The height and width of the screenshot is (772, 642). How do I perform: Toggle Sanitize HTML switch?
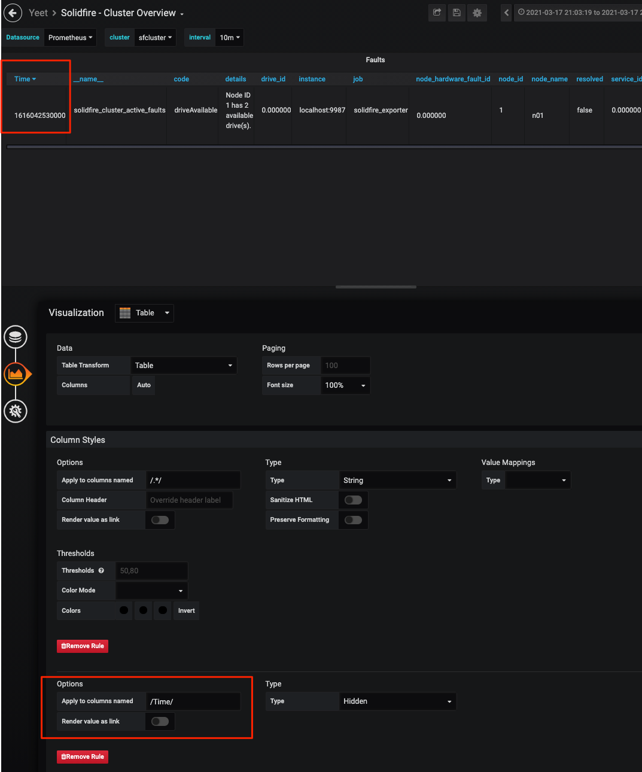click(353, 500)
